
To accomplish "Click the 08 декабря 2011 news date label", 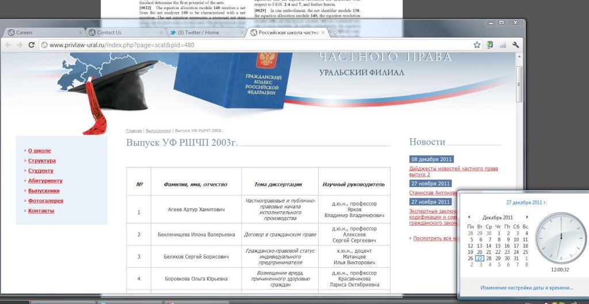I will [431, 159].
